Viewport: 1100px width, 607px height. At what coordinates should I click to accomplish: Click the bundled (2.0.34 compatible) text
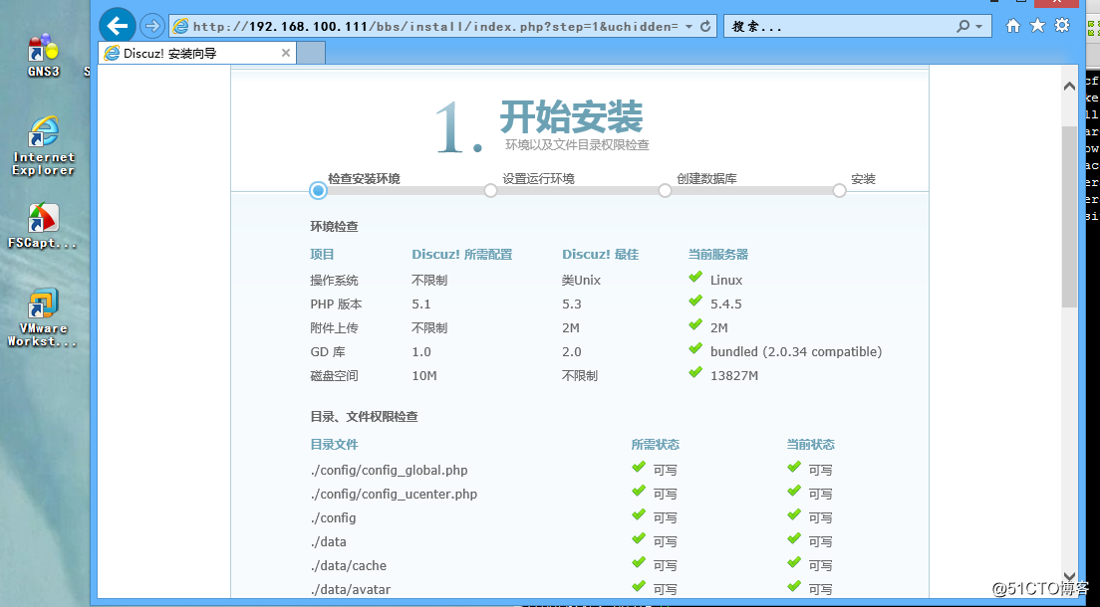pos(795,352)
